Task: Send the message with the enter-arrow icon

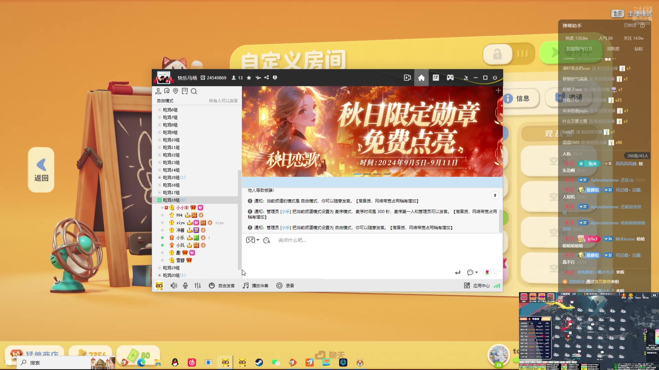Action: tap(458, 273)
